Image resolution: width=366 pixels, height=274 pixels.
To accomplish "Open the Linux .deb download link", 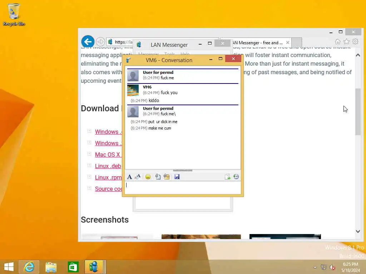I will click(x=108, y=166).
